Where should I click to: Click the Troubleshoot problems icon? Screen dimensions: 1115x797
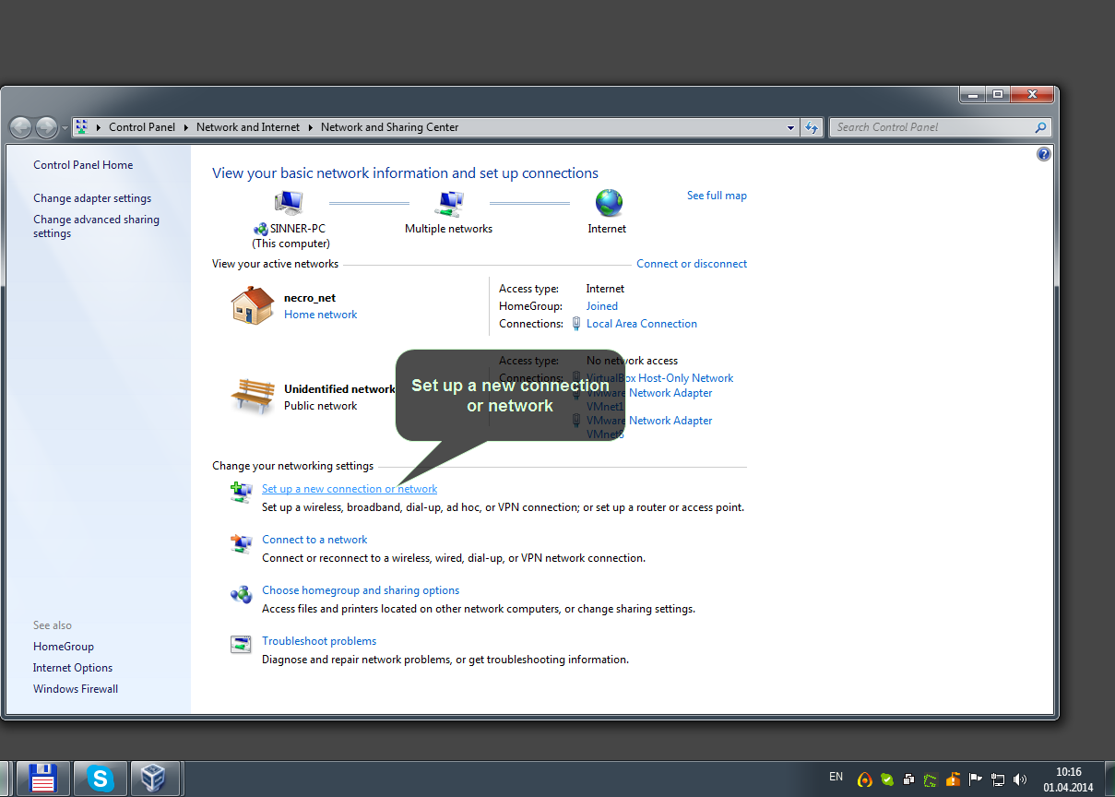point(241,645)
